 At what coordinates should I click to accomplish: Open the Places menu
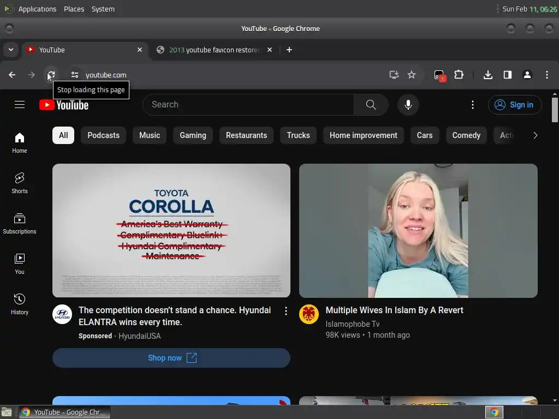pos(74,9)
